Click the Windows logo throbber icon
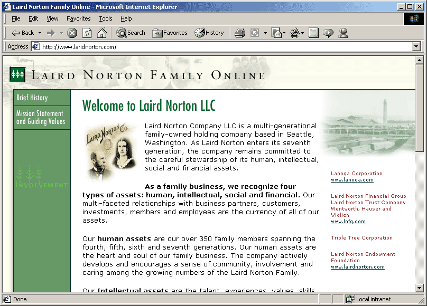Viewport: 427px width, 306px height. coord(413,19)
